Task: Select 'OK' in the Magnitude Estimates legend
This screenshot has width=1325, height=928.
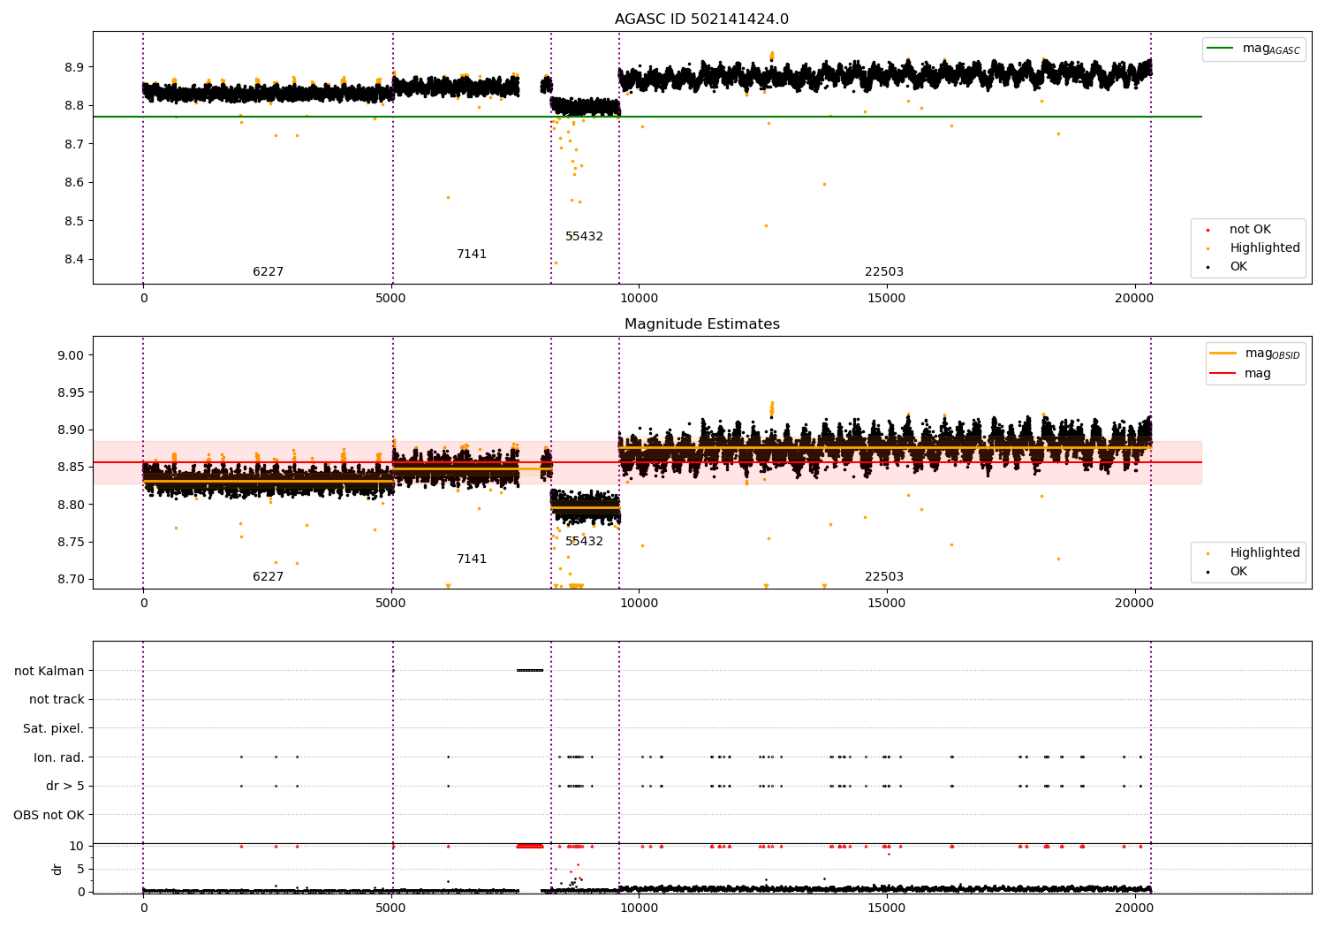Action: click(x=1238, y=572)
